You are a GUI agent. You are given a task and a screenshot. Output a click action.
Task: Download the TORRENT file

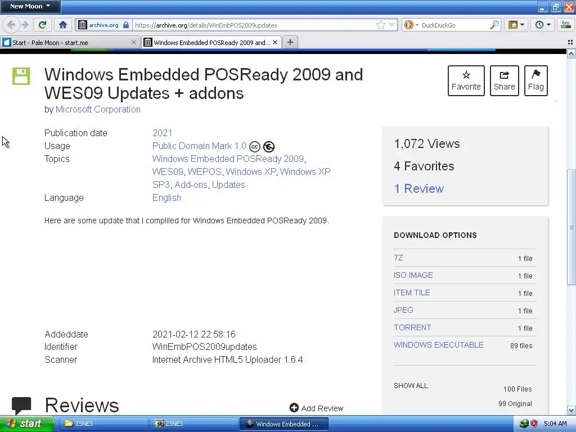pyautogui.click(x=412, y=327)
